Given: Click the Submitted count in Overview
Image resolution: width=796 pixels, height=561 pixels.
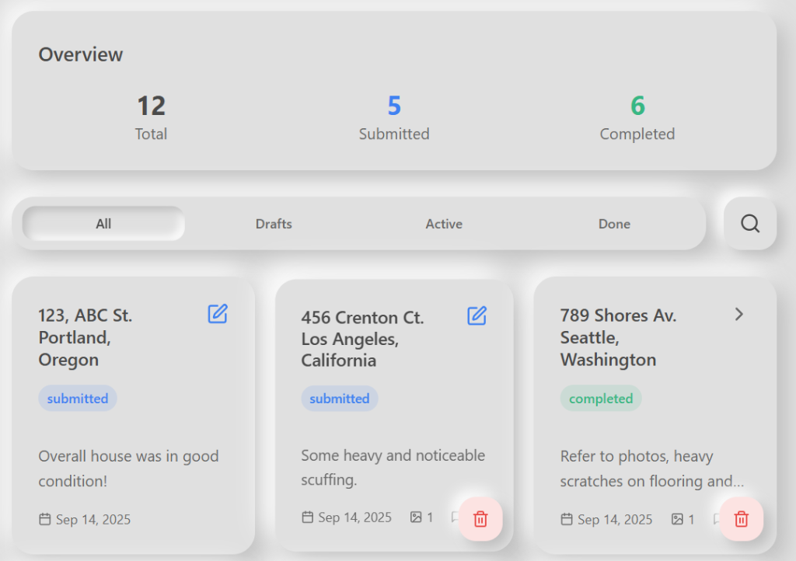Looking at the screenshot, I should 394,106.
